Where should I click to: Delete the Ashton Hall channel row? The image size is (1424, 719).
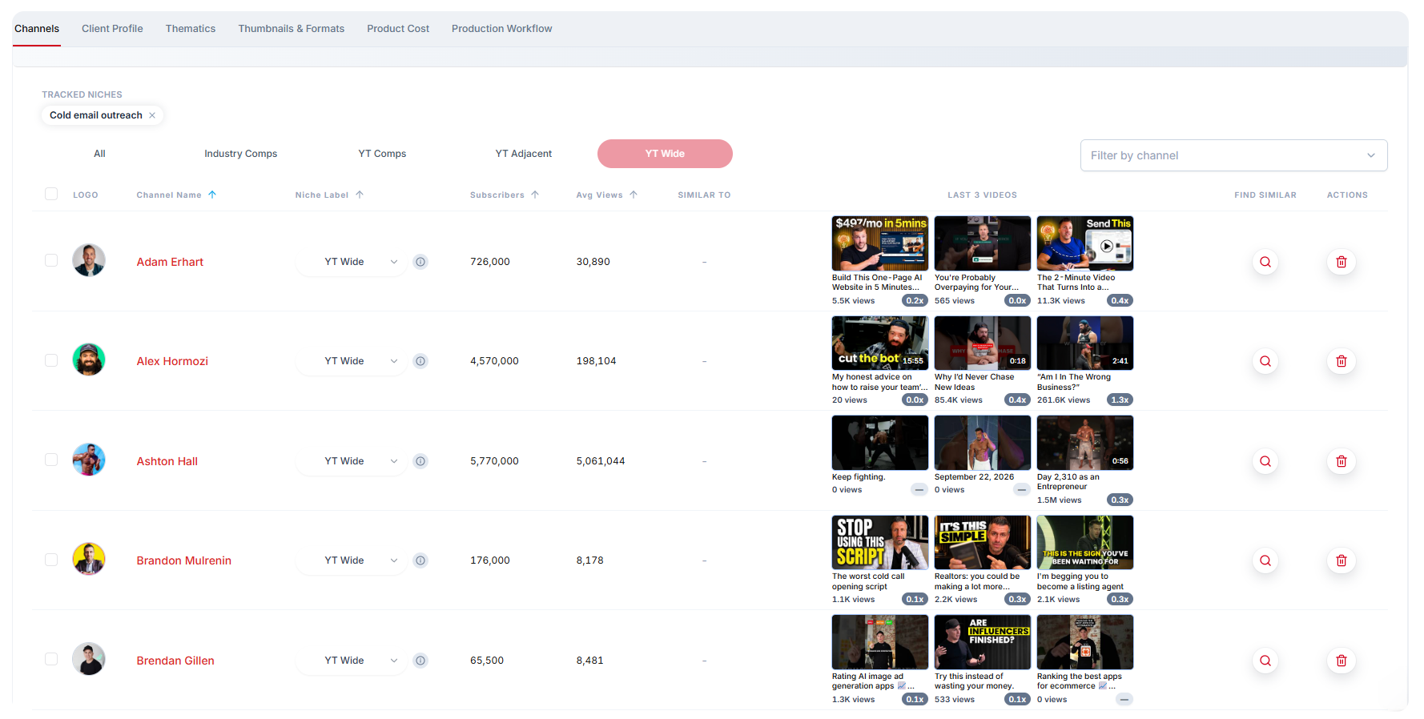coord(1341,461)
